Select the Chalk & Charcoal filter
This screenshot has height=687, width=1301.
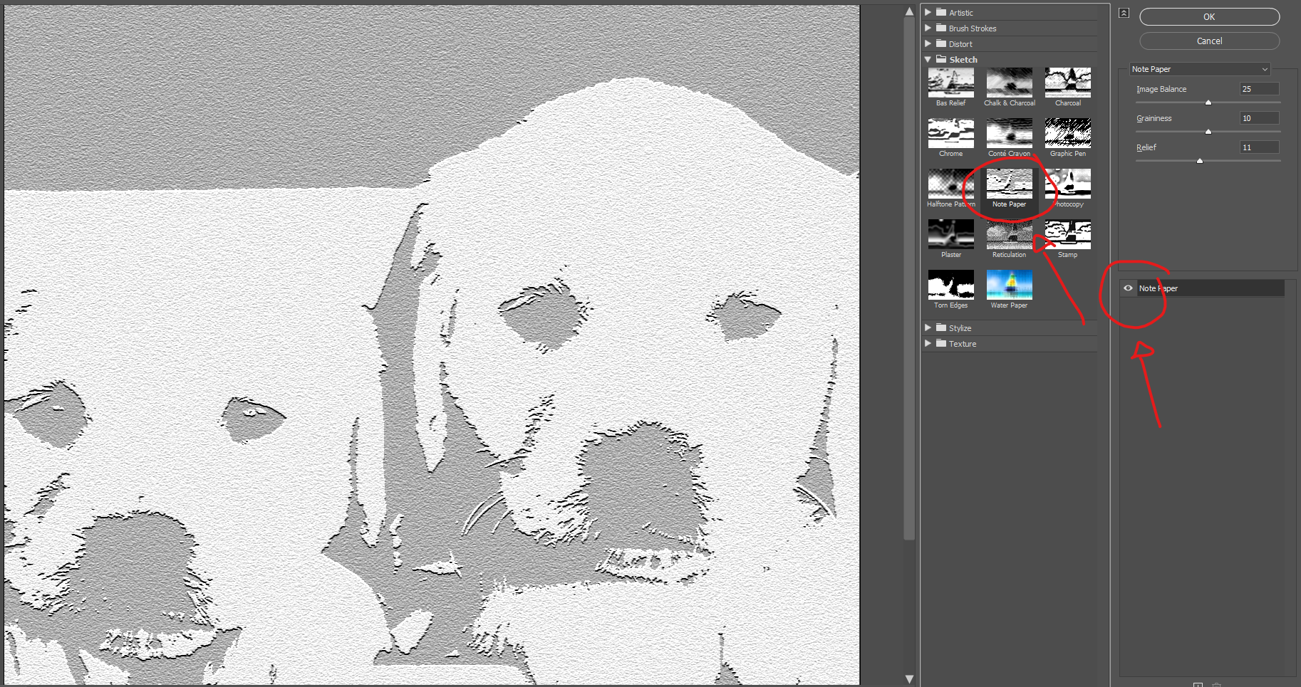1009,82
